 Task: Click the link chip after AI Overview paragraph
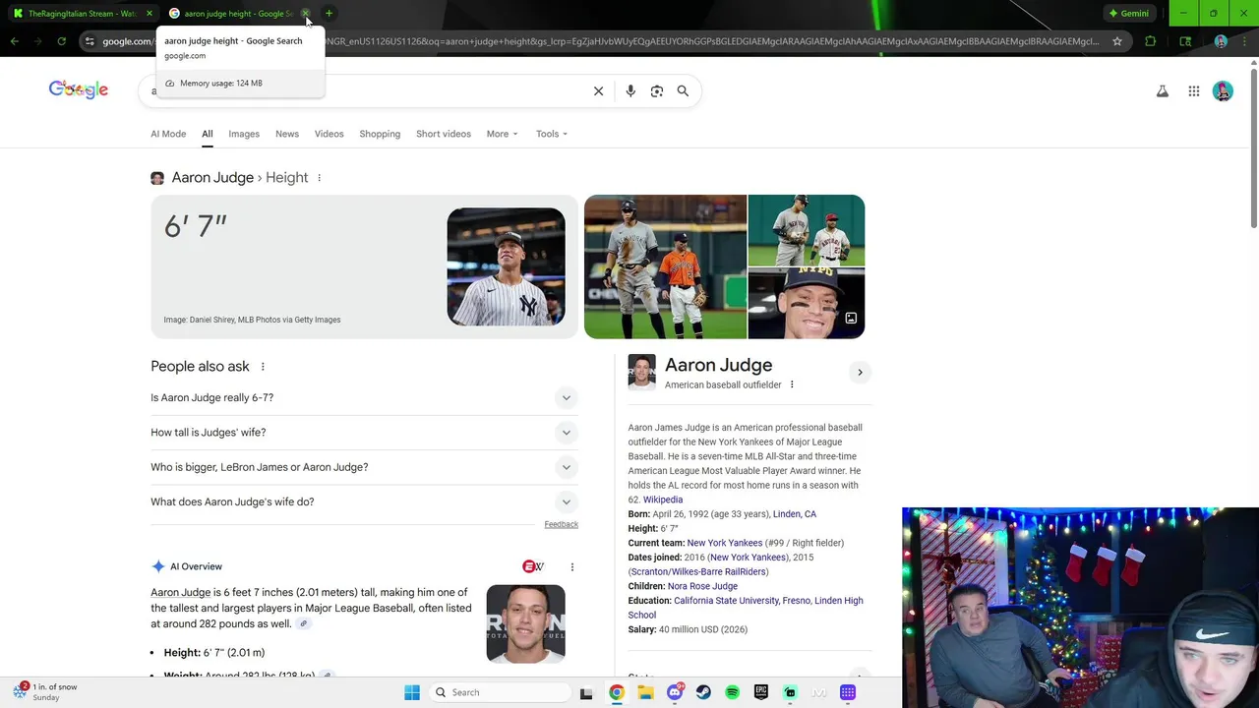click(x=304, y=624)
